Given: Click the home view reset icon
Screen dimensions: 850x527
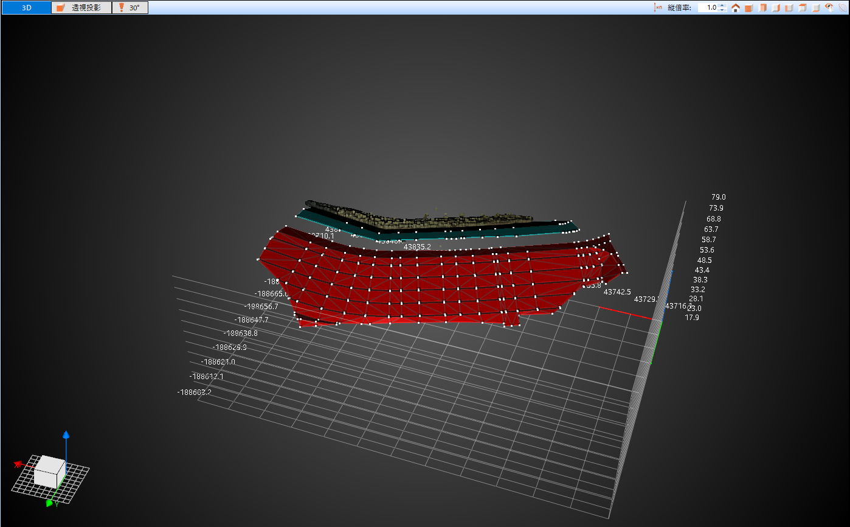Looking at the screenshot, I should 736,8.
